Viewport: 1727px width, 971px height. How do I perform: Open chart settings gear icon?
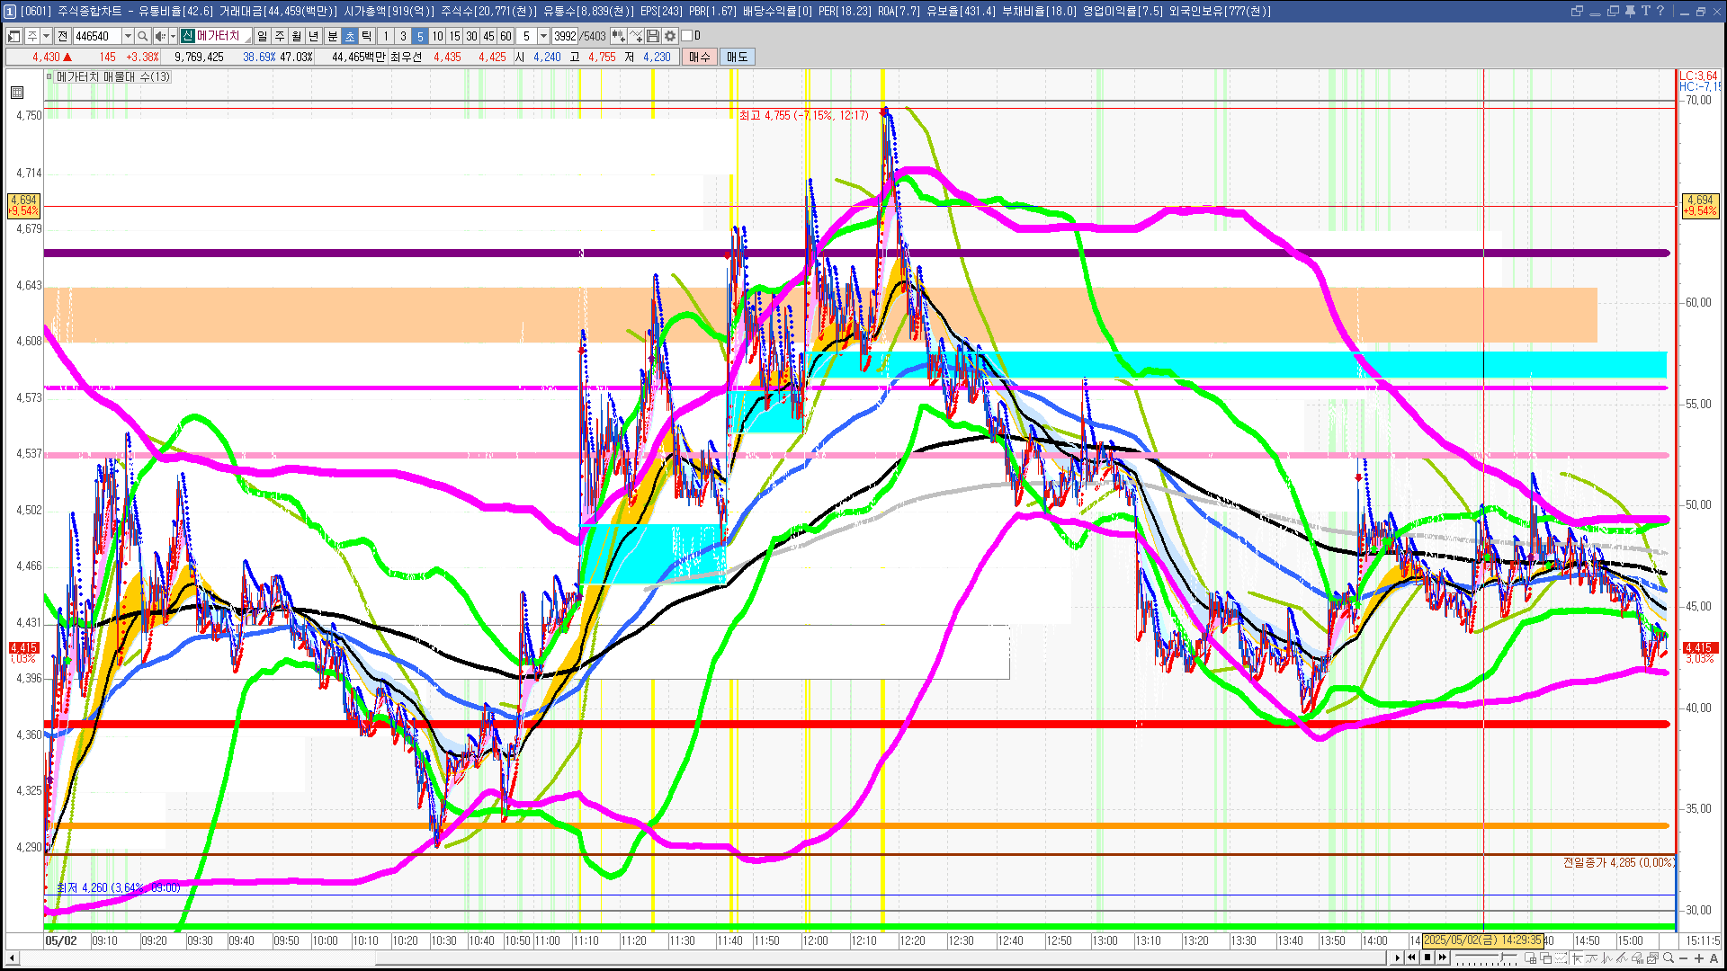669,36
